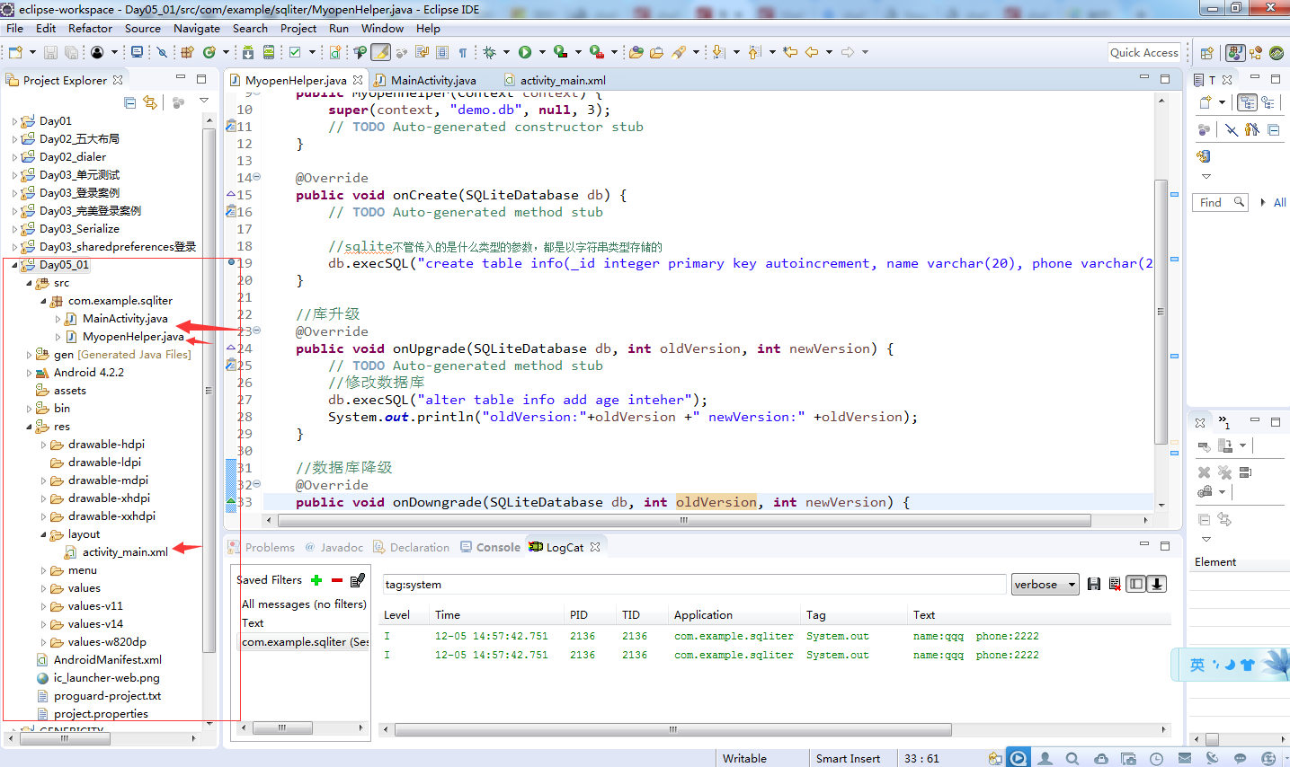This screenshot has width=1290, height=767.
Task: Click the tag:system LogCat search field
Action: (692, 584)
